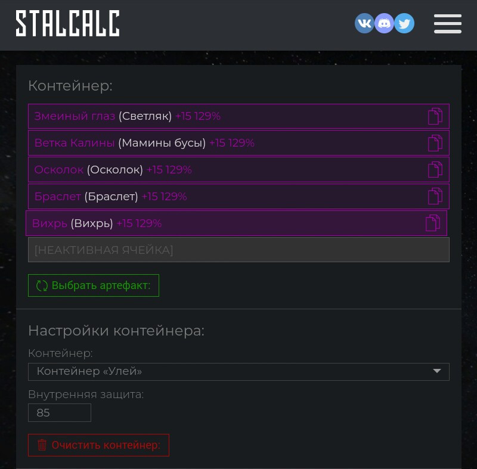Click the inactive НЕАКТИВНАЯ ЯЧЕЙКА slot

coord(238,250)
